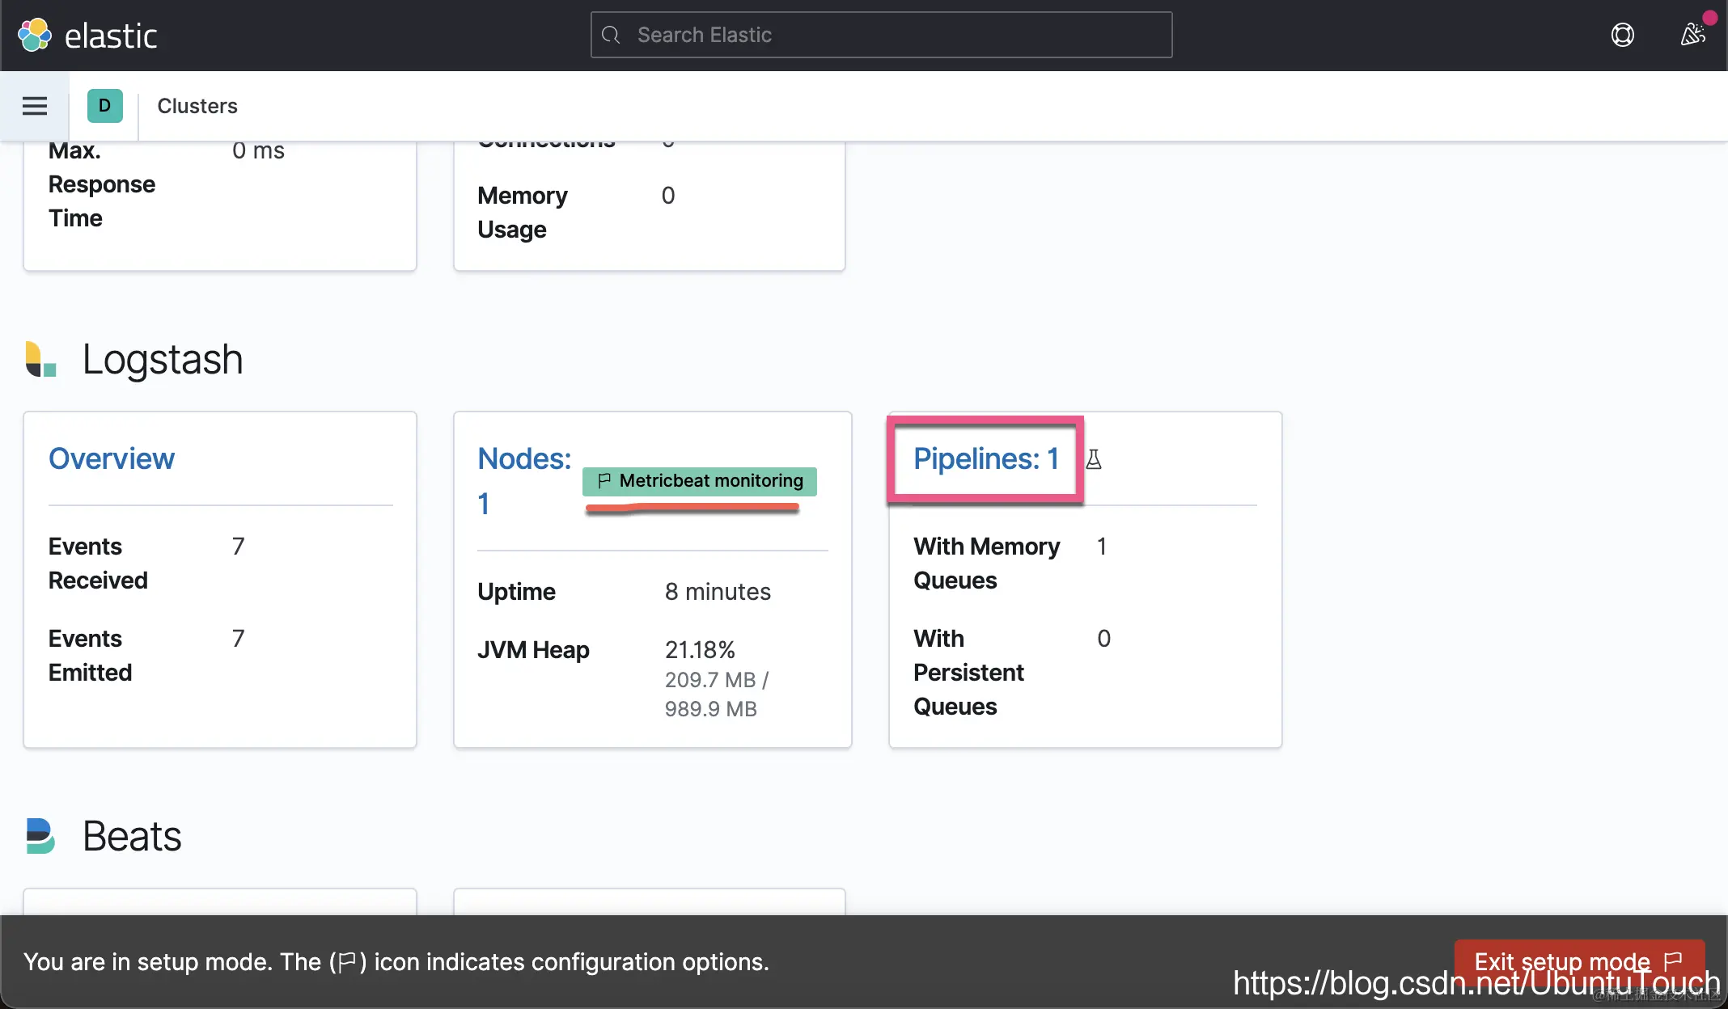Click the beaker icon beside Pipelines

1094,460
